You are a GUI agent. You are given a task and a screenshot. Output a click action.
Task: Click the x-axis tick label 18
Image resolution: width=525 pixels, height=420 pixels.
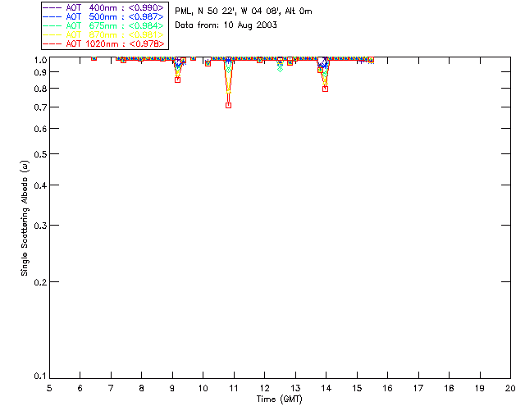coord(449,388)
